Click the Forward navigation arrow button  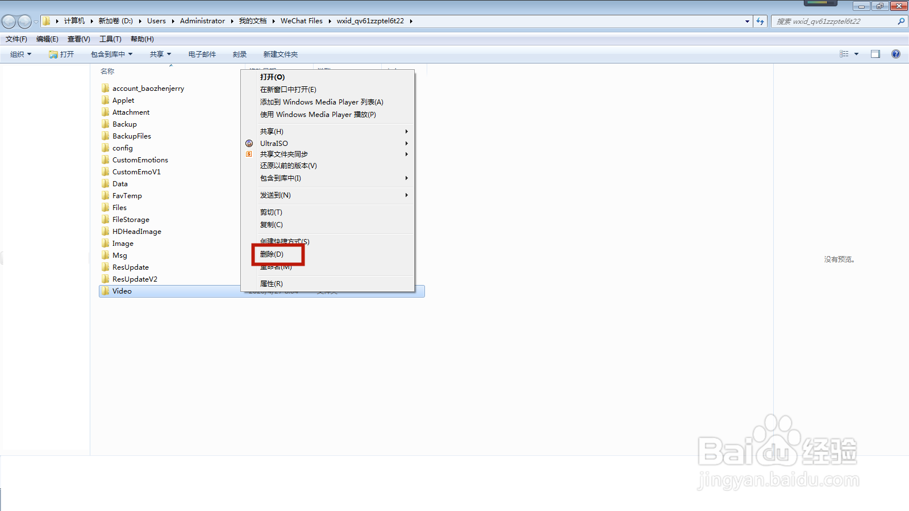coord(24,22)
